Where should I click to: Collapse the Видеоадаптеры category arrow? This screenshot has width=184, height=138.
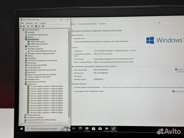pos(24,39)
